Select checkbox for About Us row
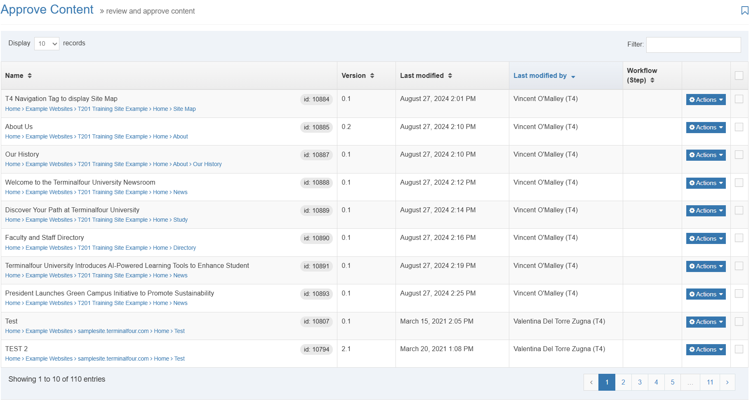The height and width of the screenshot is (401, 751). [739, 127]
